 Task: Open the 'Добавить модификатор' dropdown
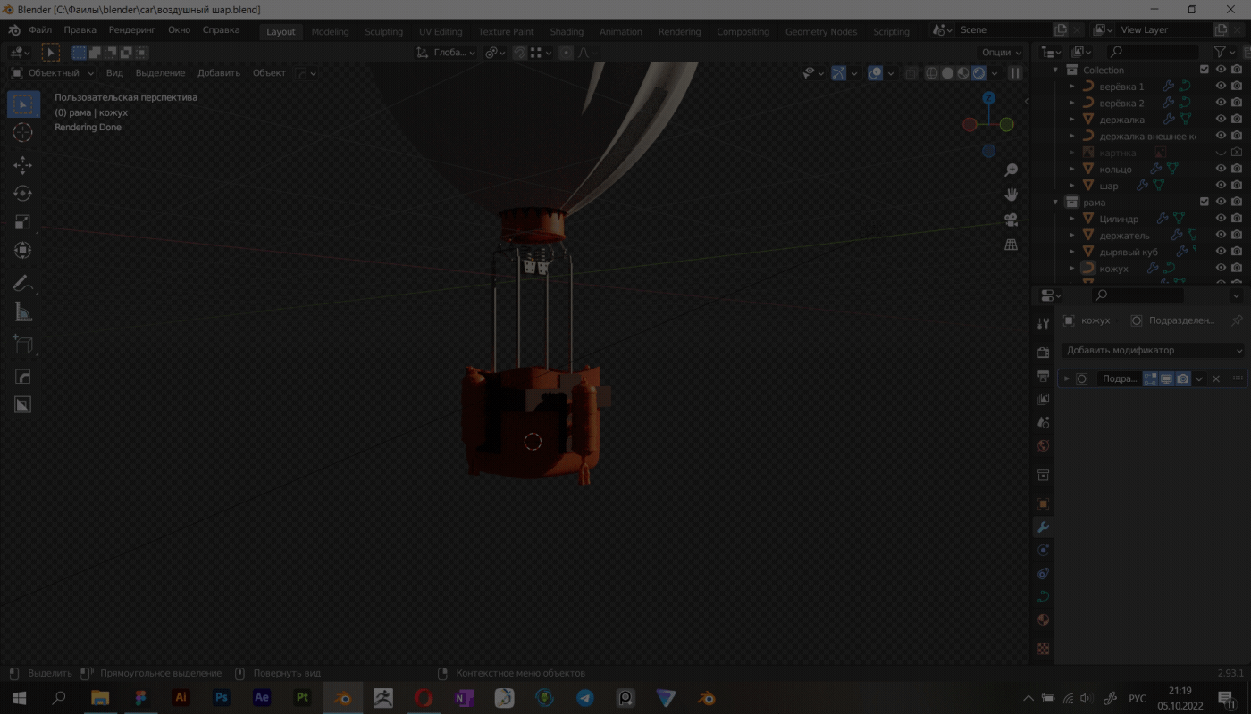click(x=1153, y=351)
